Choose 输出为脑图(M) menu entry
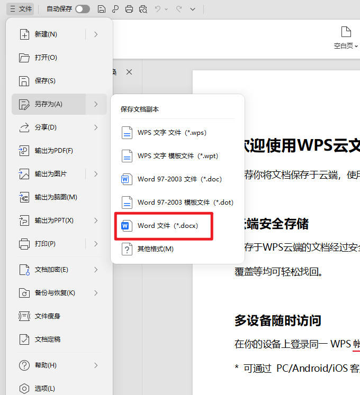The height and width of the screenshot is (395, 360). pos(59,197)
